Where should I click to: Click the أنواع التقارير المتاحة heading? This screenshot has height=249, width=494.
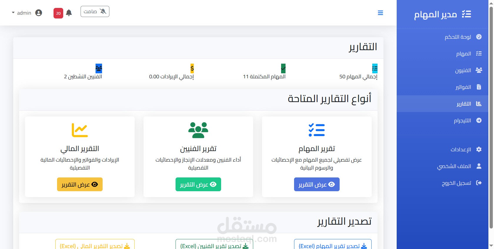329,99
